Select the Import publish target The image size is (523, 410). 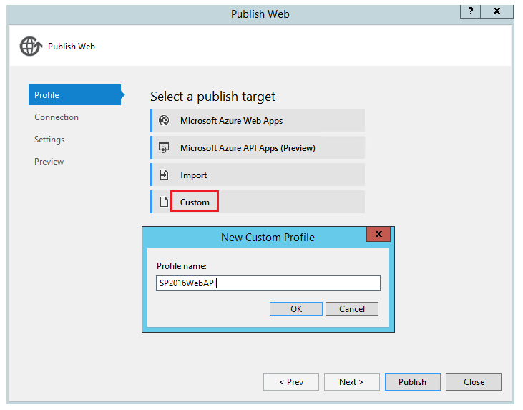click(258, 175)
